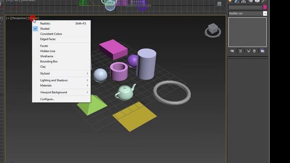
Task: Click the Make Unique icon
Action: [249, 51]
